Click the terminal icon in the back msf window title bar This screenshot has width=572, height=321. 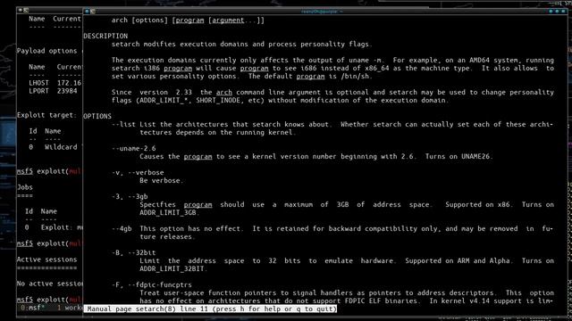[x=26, y=10]
